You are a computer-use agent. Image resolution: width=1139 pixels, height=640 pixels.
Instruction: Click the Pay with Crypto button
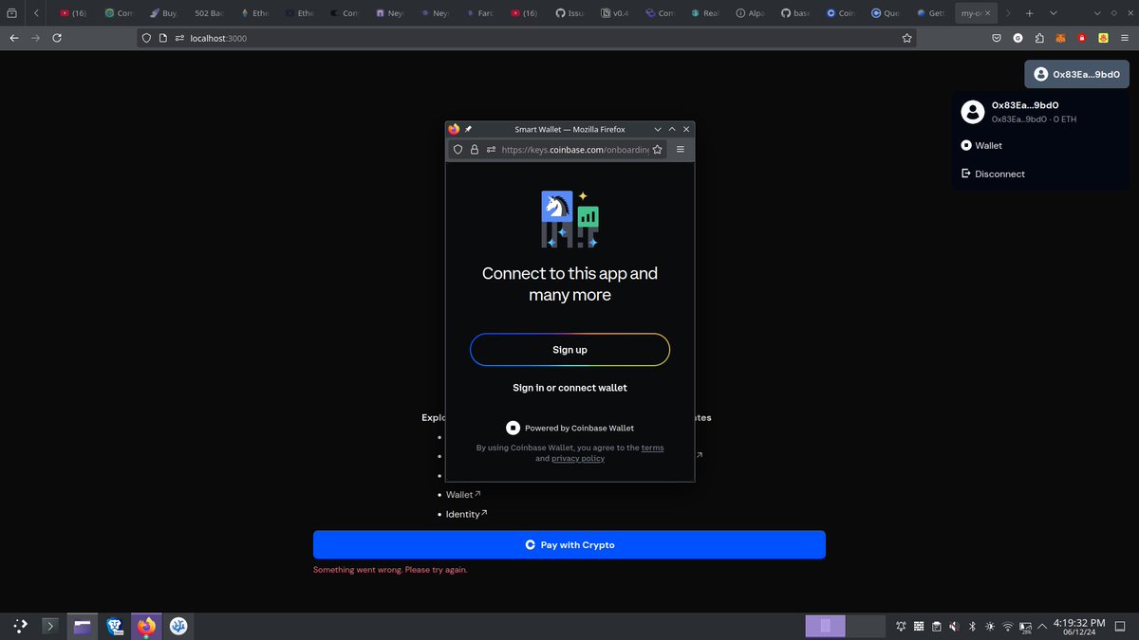coord(569,545)
